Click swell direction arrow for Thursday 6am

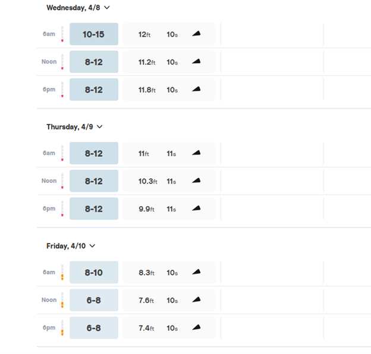point(196,153)
